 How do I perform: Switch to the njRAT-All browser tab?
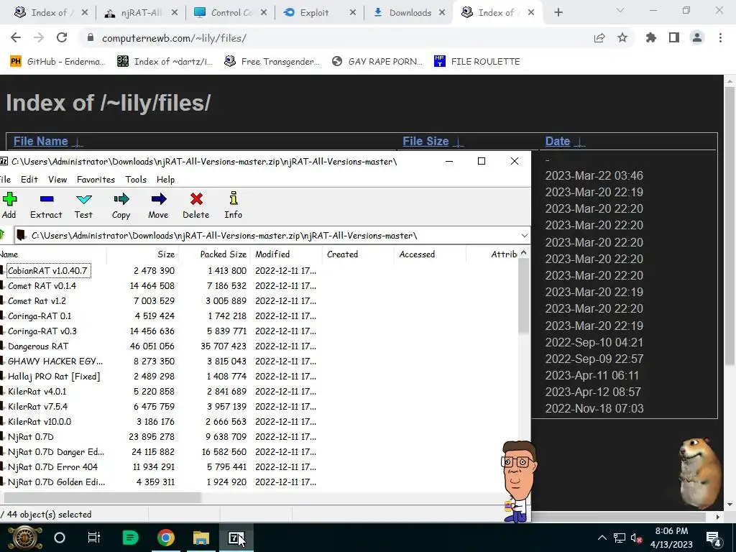coord(141,13)
